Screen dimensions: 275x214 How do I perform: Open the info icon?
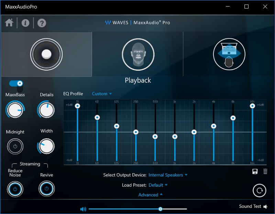pyautogui.click(x=25, y=23)
